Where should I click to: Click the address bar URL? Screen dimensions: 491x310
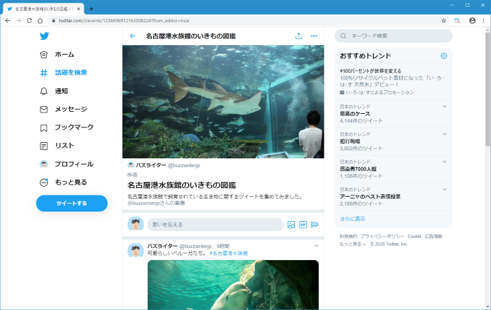123,21
